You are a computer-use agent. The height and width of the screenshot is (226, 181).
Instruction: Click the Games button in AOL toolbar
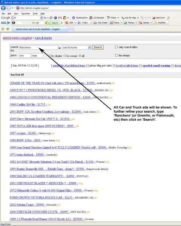[x=144, y=23]
